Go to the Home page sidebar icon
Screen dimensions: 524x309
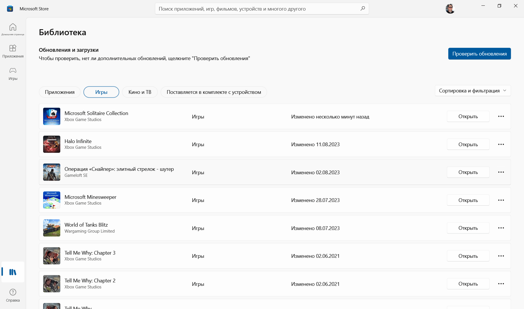click(13, 29)
